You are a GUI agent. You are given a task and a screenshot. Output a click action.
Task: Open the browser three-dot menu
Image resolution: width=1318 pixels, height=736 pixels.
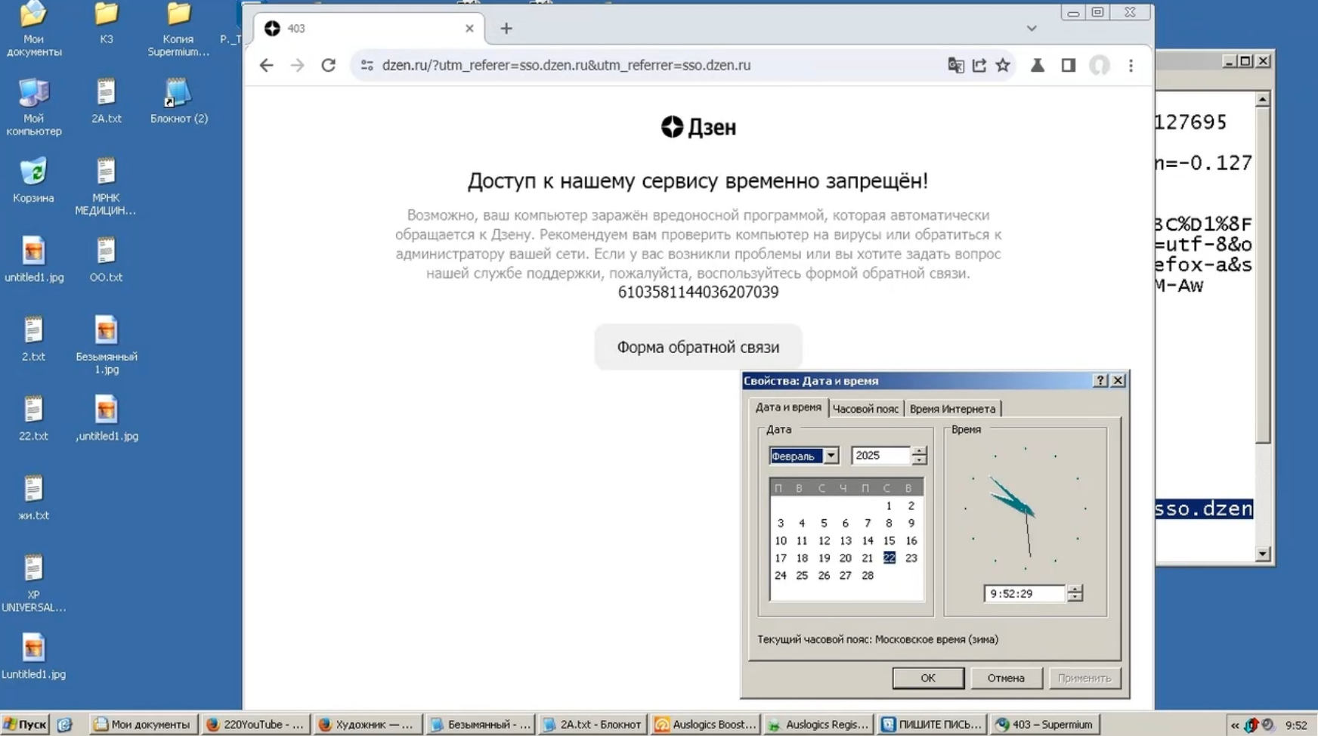[1131, 65]
